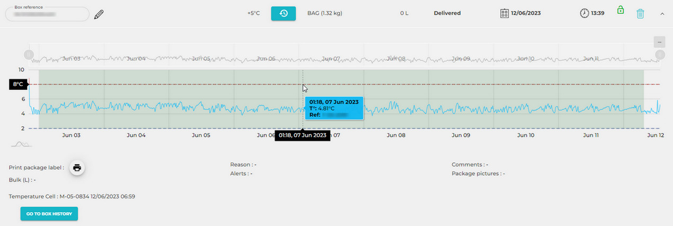Click the blue temperature tooltip on chart
This screenshot has height=226, width=673.
pos(334,108)
